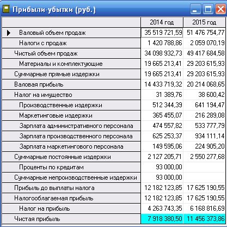Screen dimensions: 227x227
Task: Click the current-row arrow marker beside Валовый объем продаж
Action: (9, 33)
